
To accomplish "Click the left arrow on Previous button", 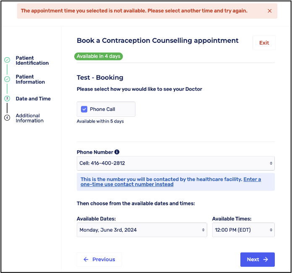I will point(86,260).
